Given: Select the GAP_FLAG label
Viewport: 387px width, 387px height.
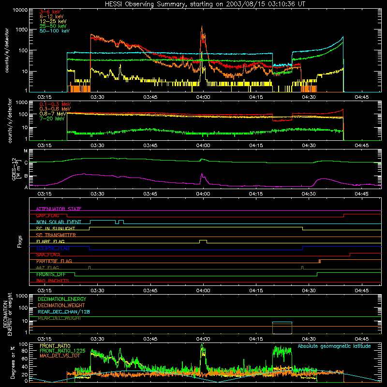Looking at the screenshot, I should pyautogui.click(x=48, y=215).
